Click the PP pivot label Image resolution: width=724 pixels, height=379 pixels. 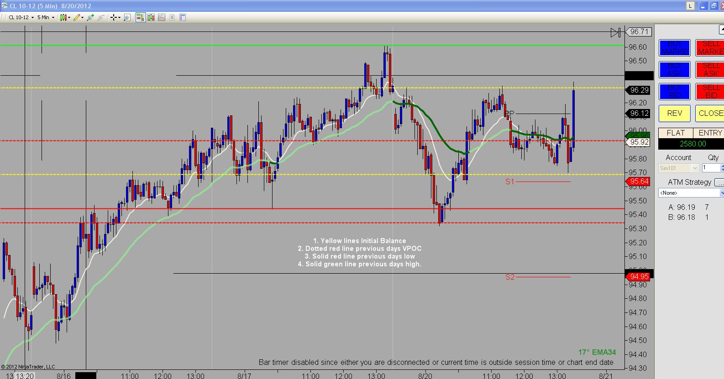pyautogui.click(x=509, y=114)
